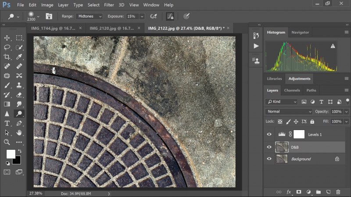Select the Smudge tool
Viewport: 351px width, 197px height.
19,104
